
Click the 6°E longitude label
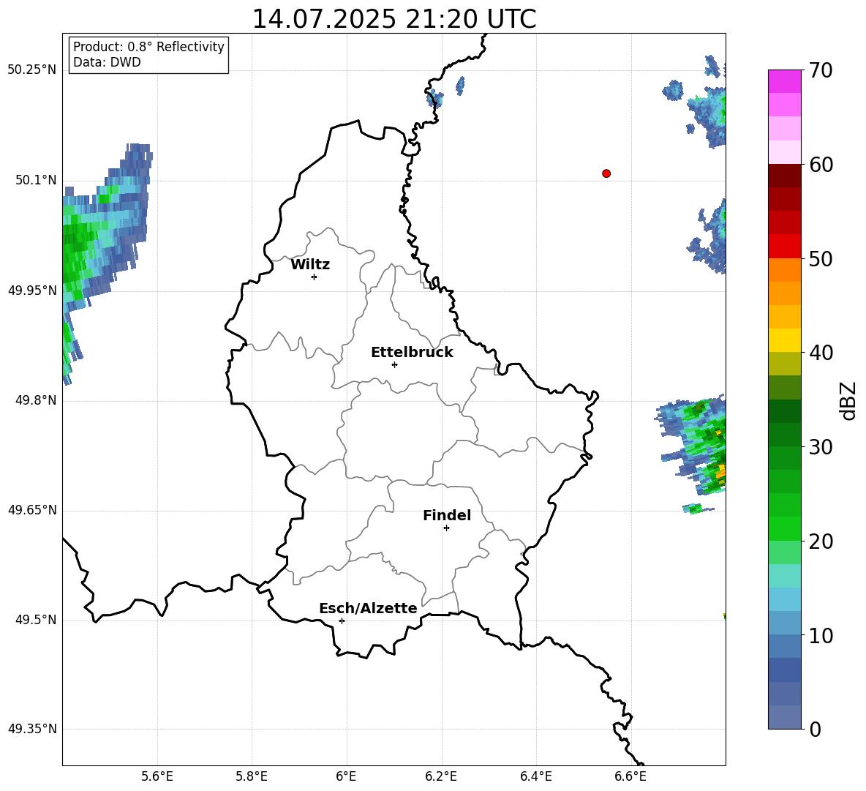click(x=346, y=776)
